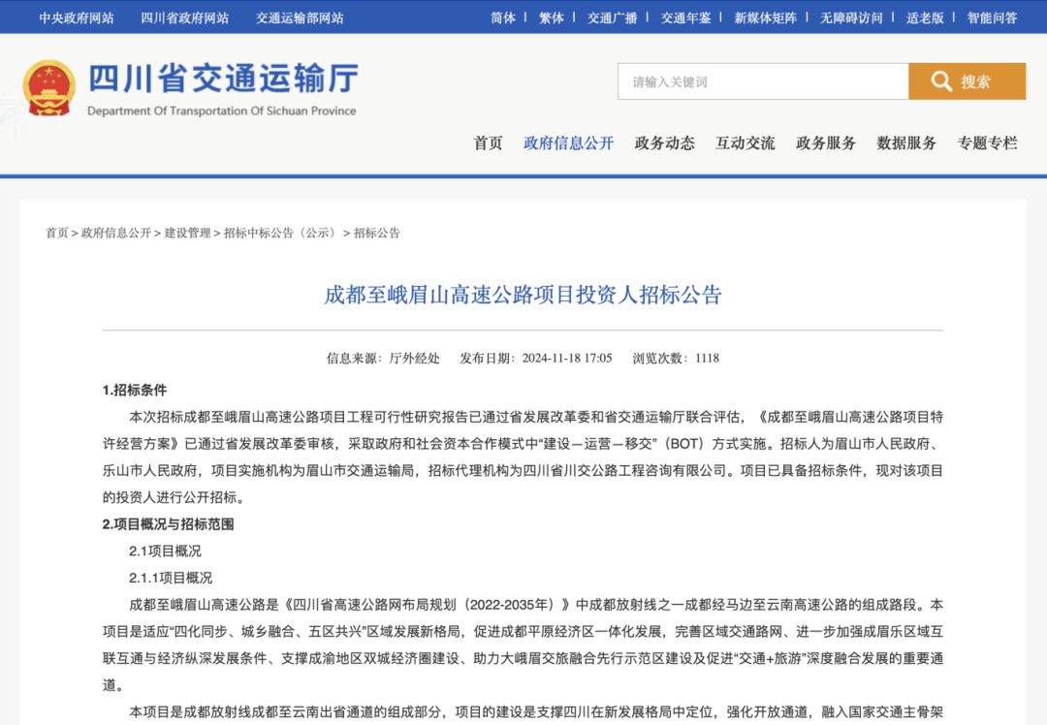The width and height of the screenshot is (1047, 725).
Task: Open the 政务服务 dropdown
Action: [x=825, y=142]
